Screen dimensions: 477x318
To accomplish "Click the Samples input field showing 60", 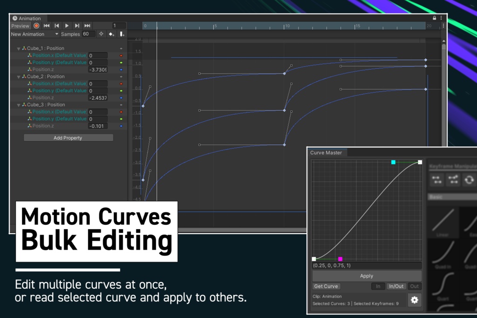I will pyautogui.click(x=90, y=34).
